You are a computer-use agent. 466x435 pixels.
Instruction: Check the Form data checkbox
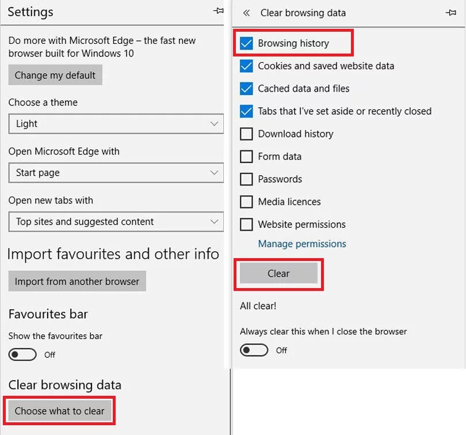[246, 156]
